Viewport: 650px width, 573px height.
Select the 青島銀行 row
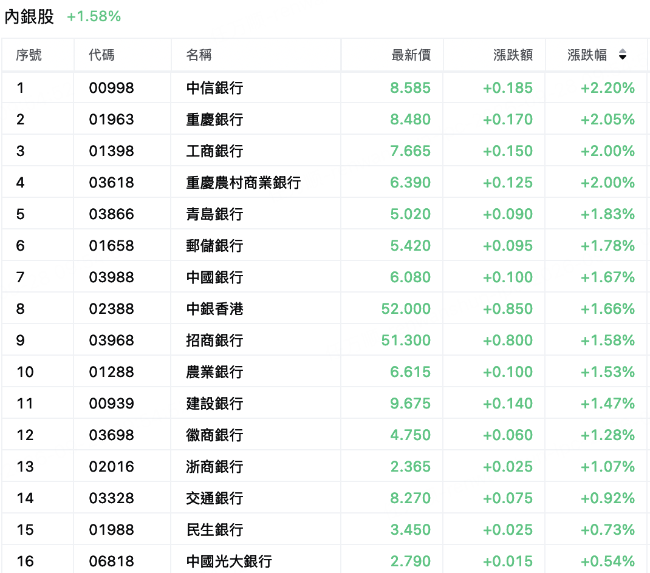pyautogui.click(x=325, y=214)
